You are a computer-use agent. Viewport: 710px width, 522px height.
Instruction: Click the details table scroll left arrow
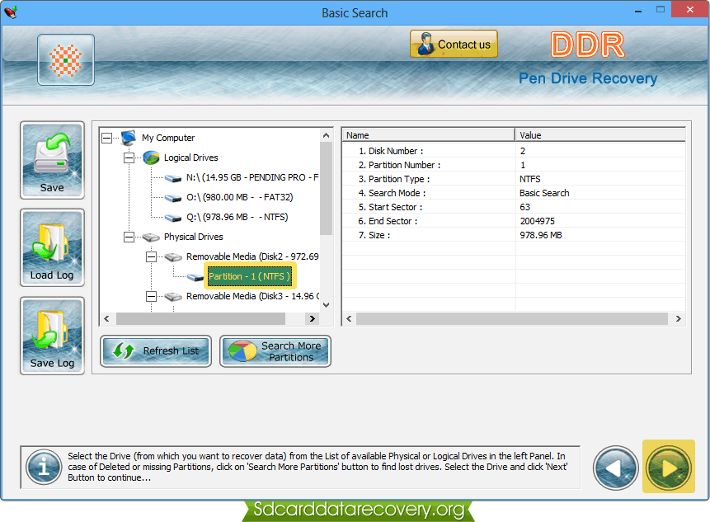tap(349, 318)
